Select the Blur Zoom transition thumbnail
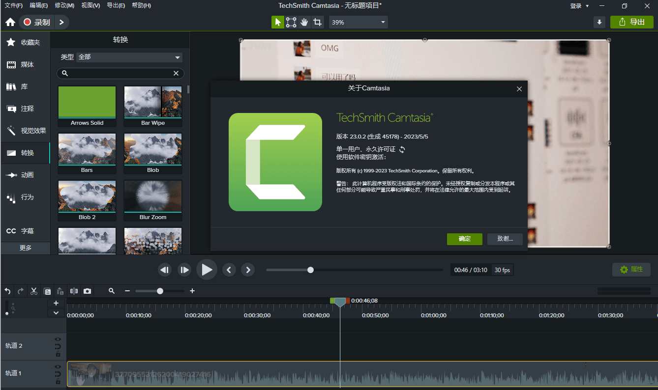 152,196
